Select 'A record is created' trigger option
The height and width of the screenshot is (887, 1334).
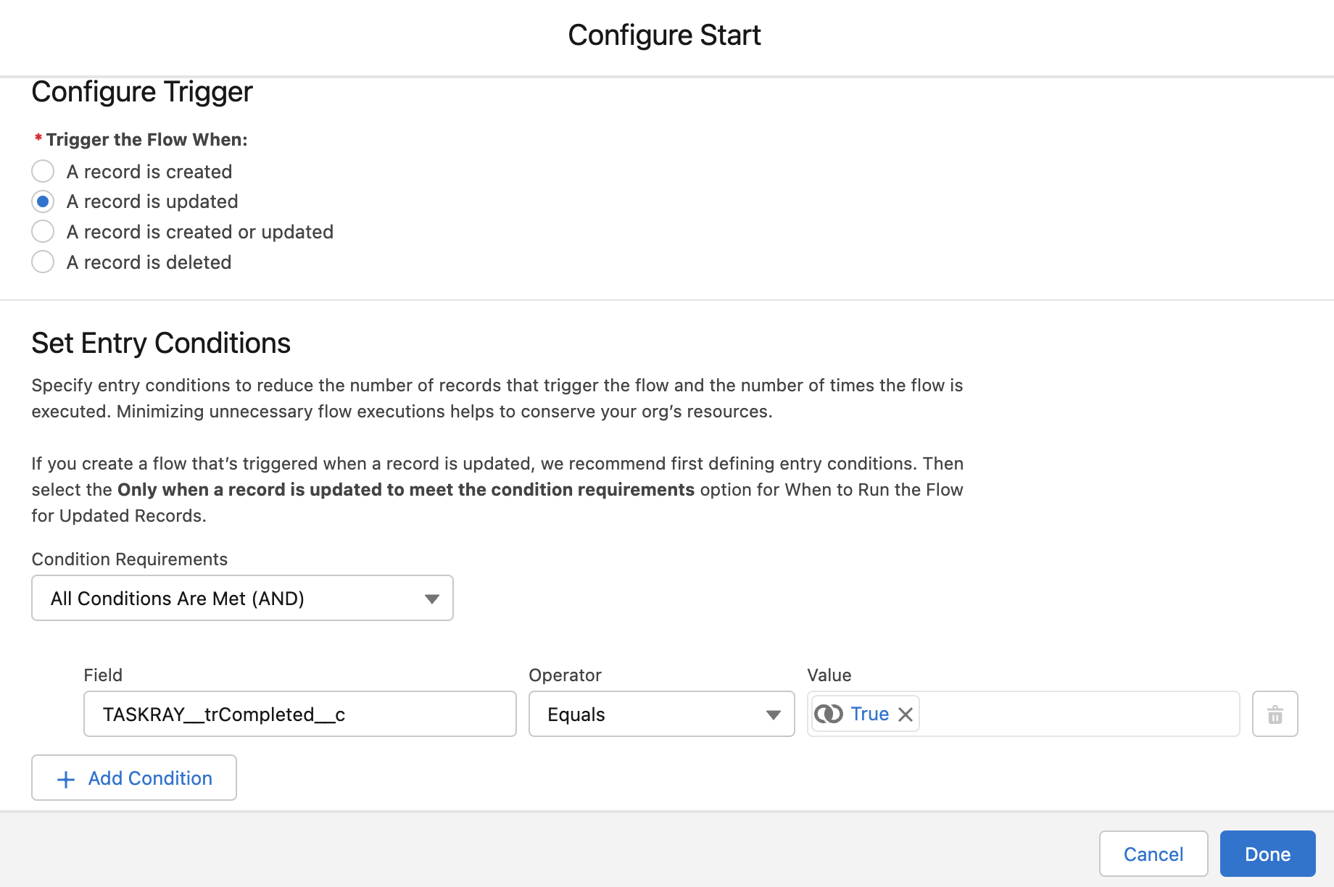tap(43, 171)
